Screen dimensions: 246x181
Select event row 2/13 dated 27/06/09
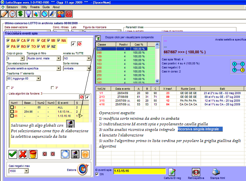(170, 97)
